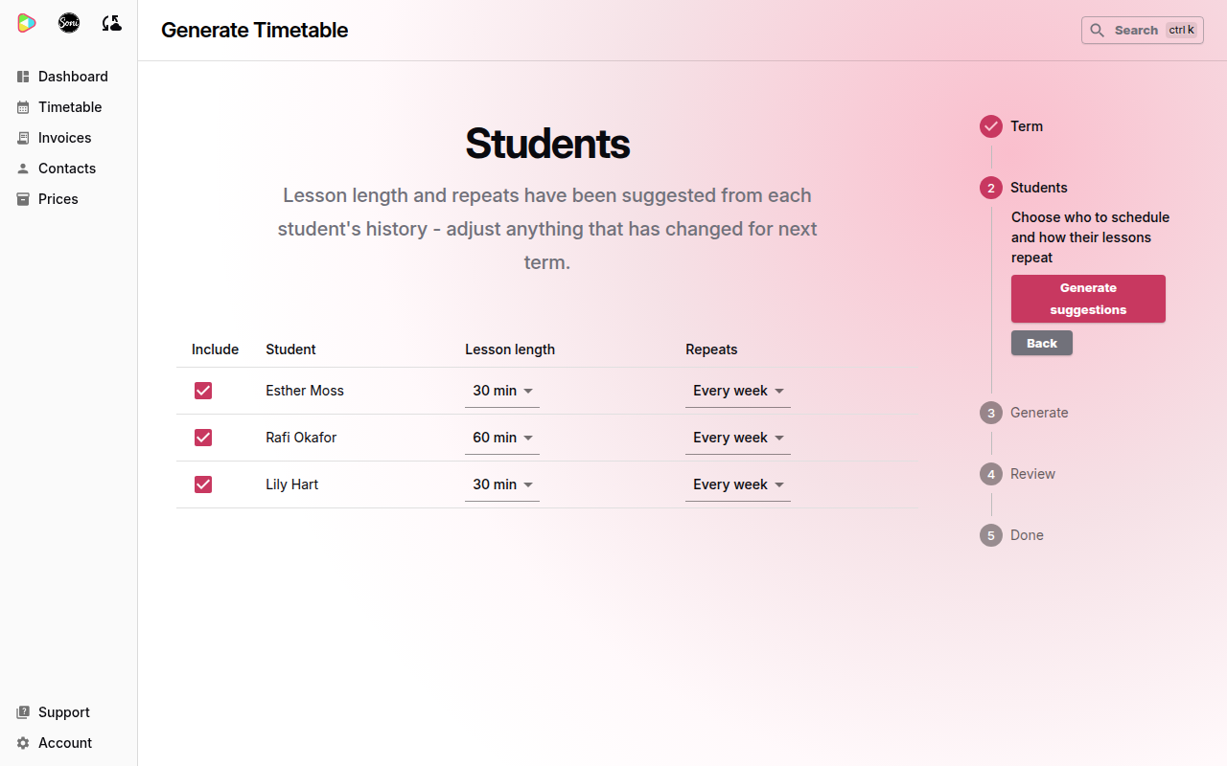Click the student name Esther Moss

[x=305, y=391]
